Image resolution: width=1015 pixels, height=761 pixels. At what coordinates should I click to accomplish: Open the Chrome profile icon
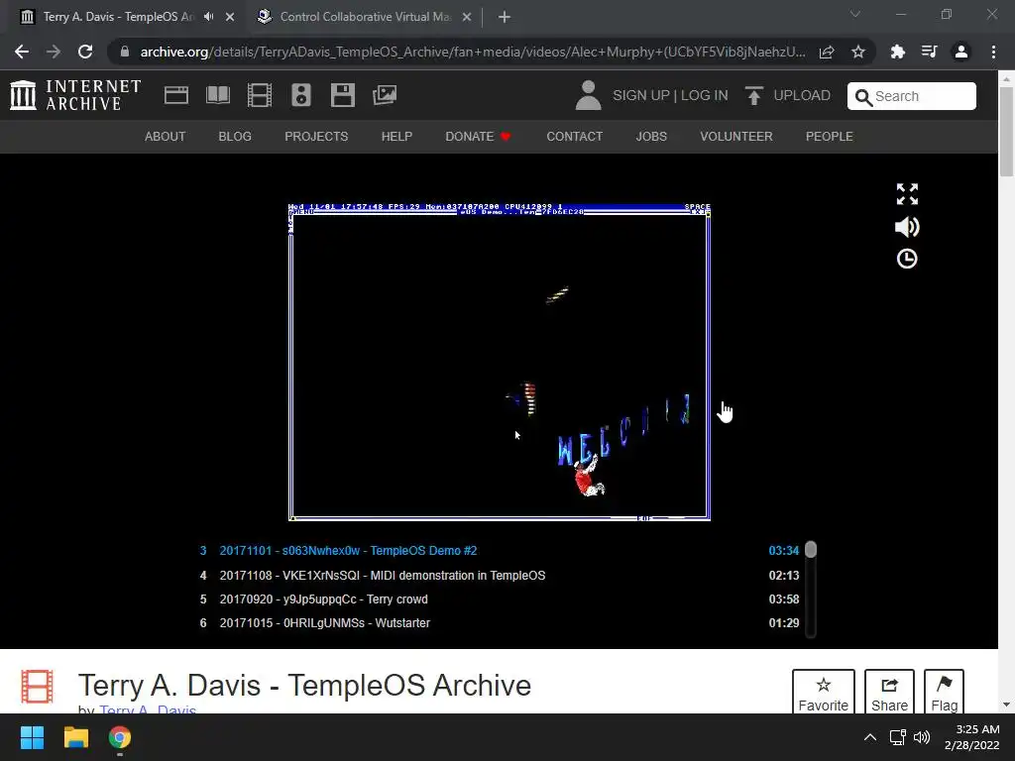tap(961, 52)
